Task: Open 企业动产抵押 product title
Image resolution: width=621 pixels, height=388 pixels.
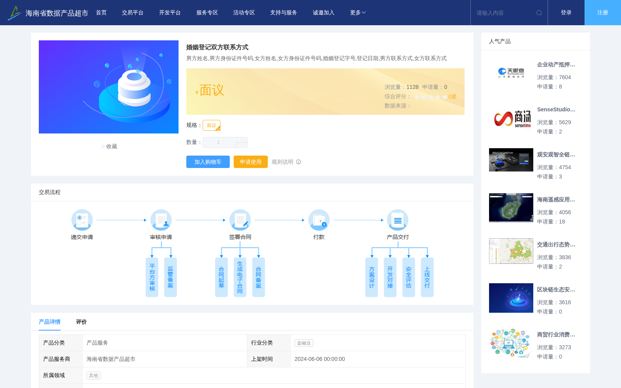Action: tap(556, 64)
